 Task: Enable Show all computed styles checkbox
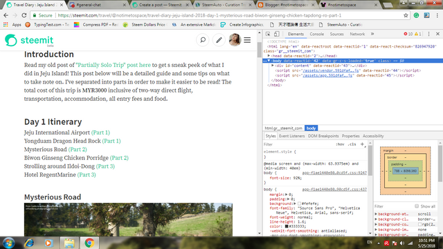(x=417, y=206)
